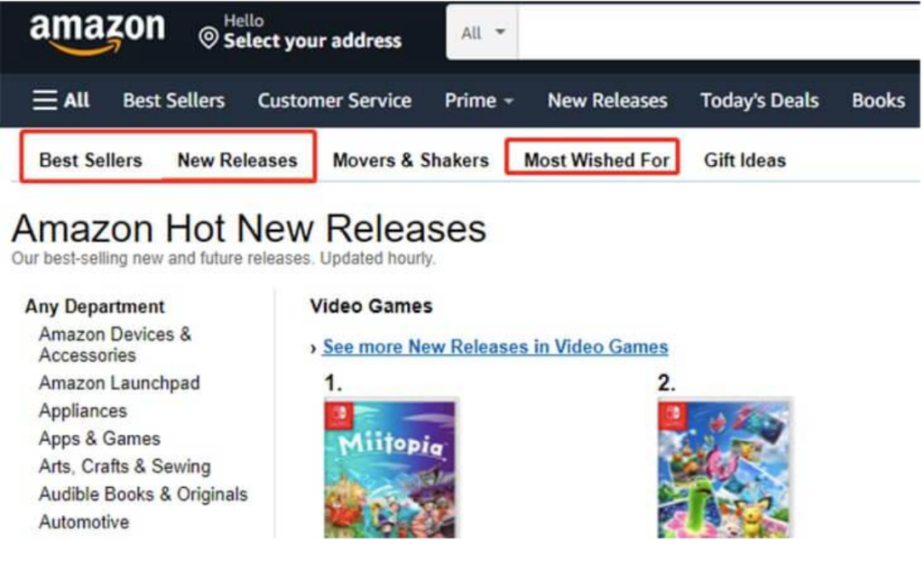Switch to the Most Wished For tab
The image size is (924, 561).
(596, 161)
